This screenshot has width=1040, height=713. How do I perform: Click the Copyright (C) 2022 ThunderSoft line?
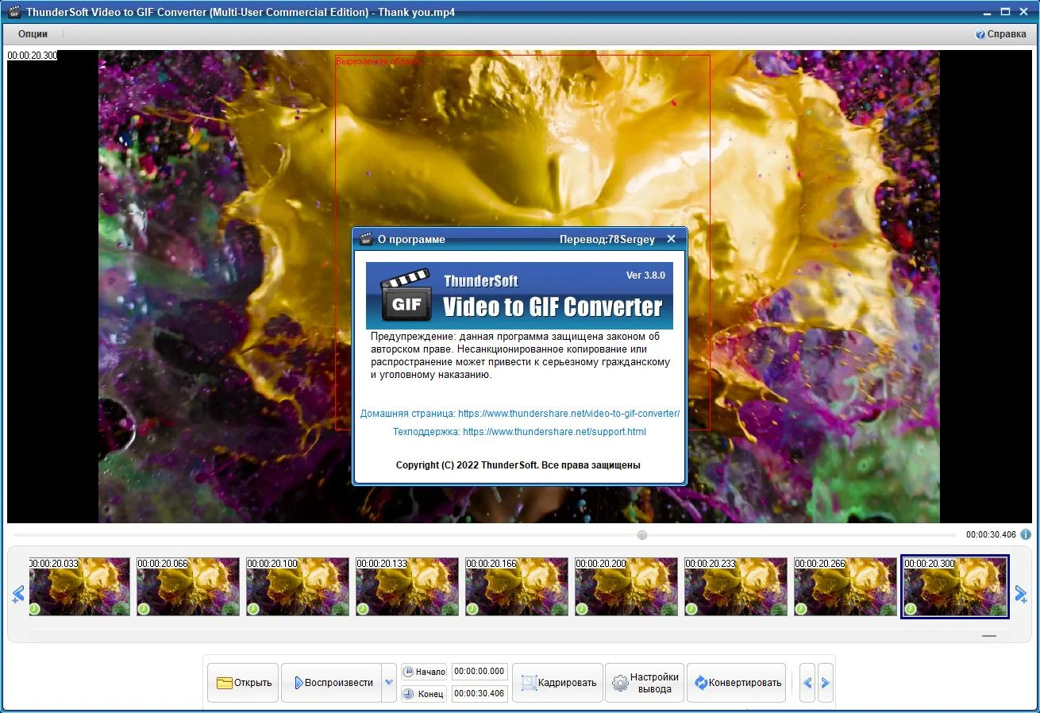pyautogui.click(x=518, y=465)
